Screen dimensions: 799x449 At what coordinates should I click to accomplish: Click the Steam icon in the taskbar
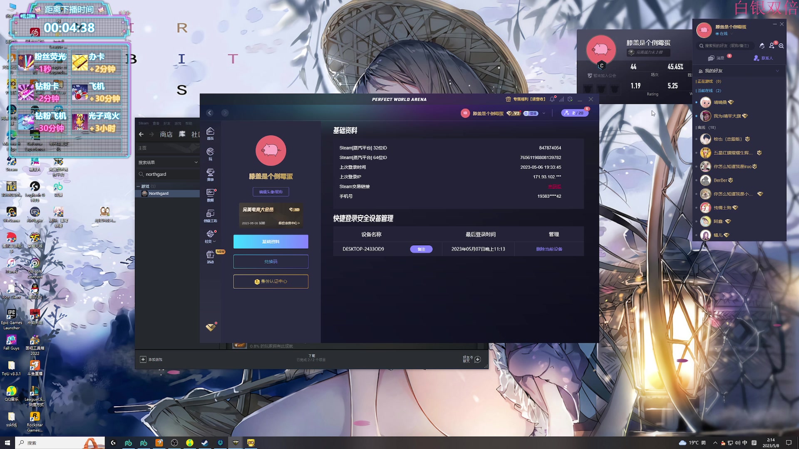205,443
